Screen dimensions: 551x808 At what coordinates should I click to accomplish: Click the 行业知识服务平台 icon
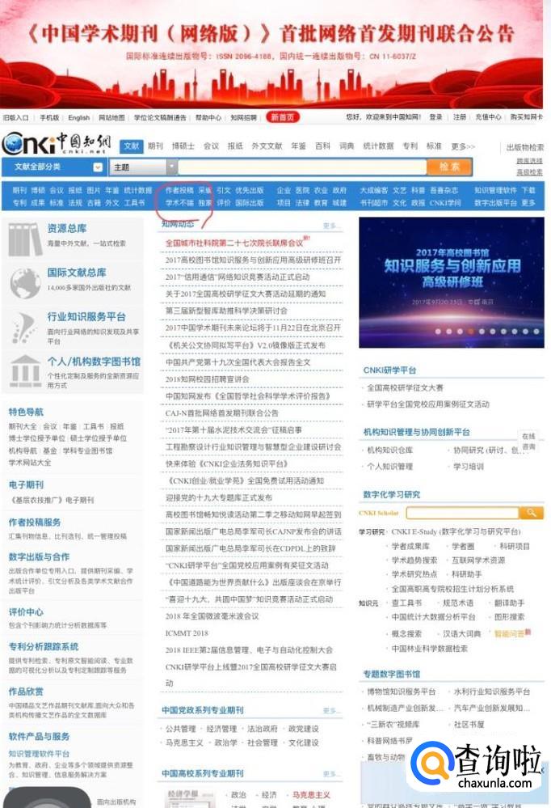point(23,328)
